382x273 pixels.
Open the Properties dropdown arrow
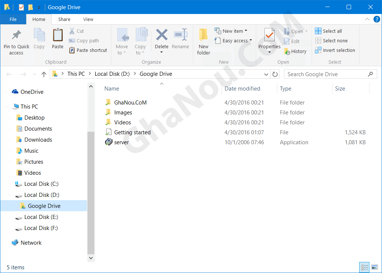pos(270,52)
